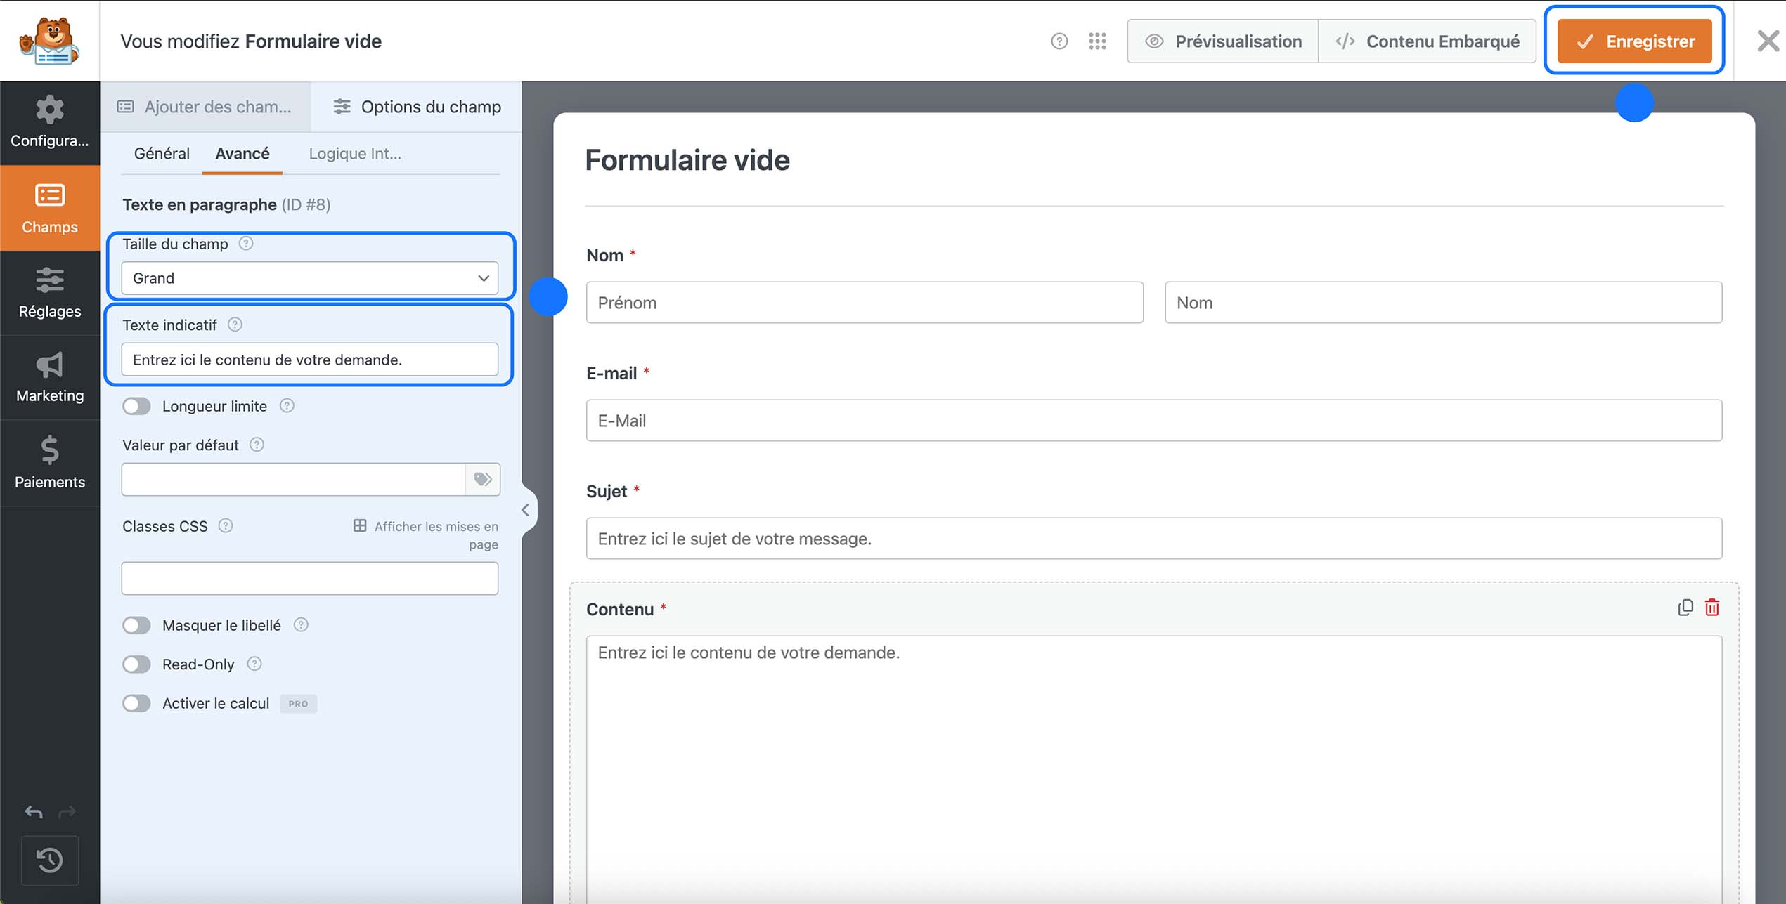Duplicate the Contenu field

click(1685, 607)
